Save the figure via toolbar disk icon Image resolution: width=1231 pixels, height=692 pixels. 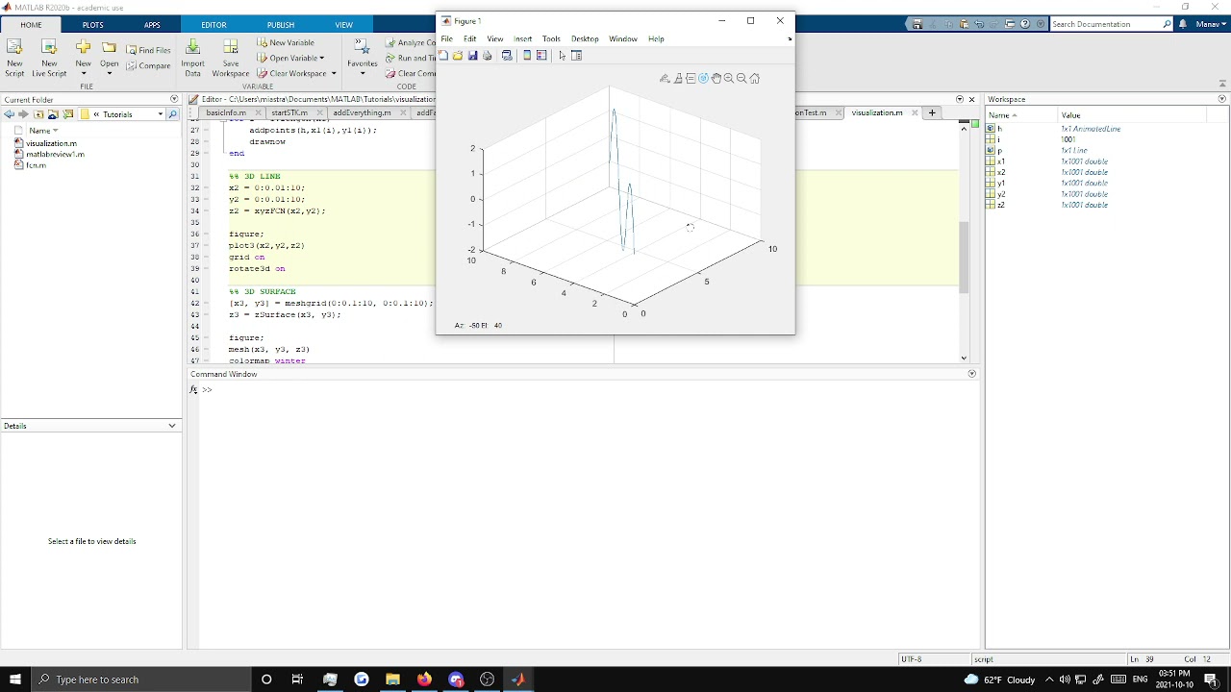pyautogui.click(x=472, y=56)
